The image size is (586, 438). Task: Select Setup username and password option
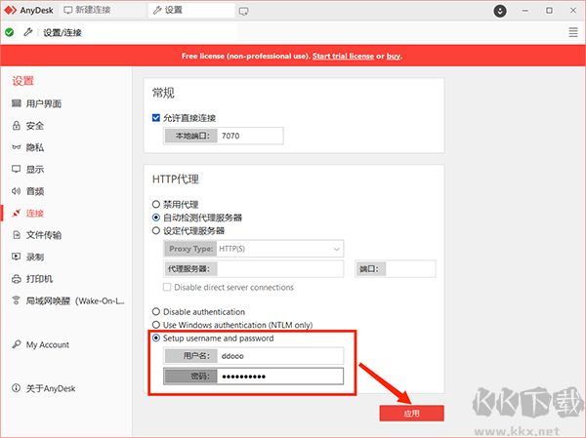pyautogui.click(x=156, y=338)
